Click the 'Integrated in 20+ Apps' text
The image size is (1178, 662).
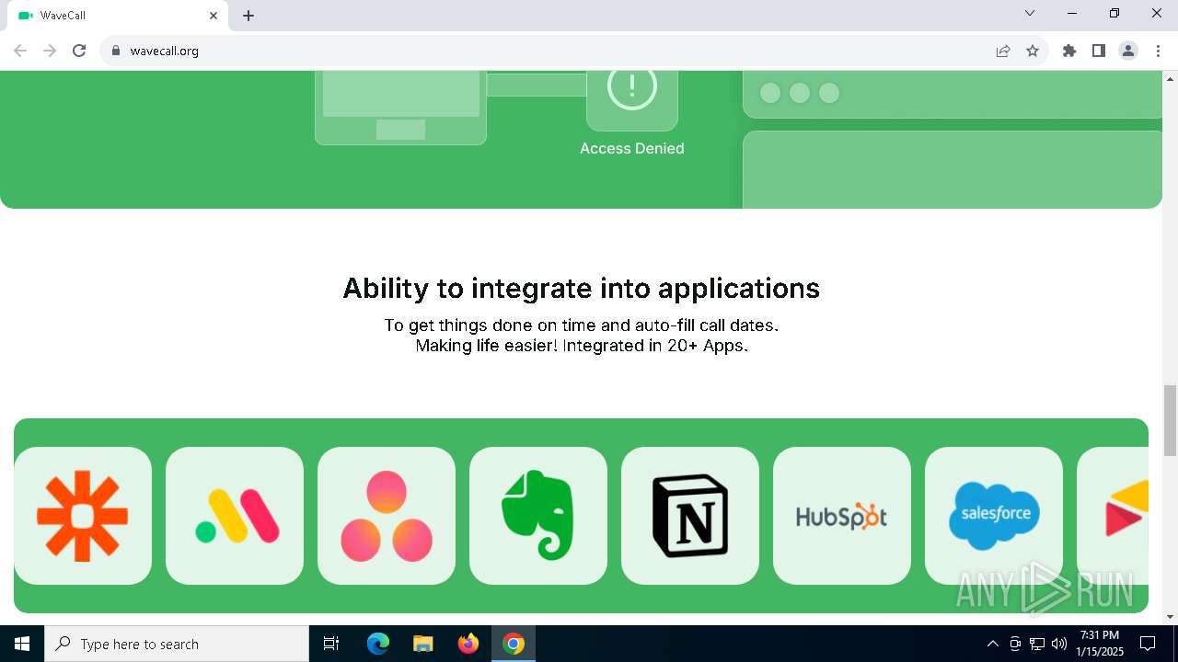[x=655, y=346]
